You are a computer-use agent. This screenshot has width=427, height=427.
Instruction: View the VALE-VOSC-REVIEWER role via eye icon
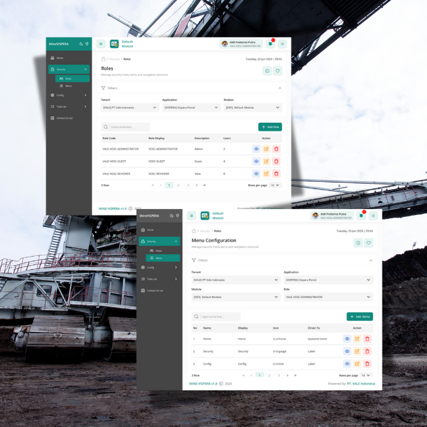click(257, 174)
